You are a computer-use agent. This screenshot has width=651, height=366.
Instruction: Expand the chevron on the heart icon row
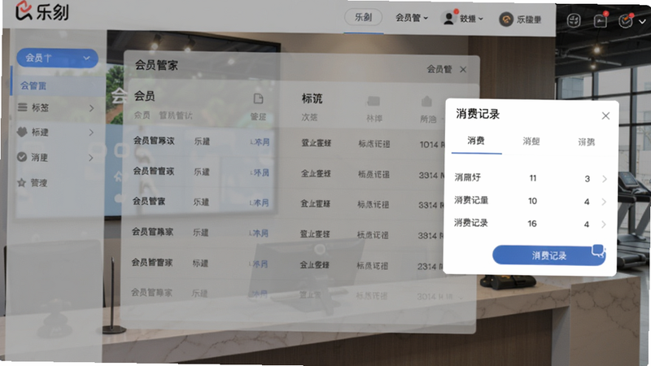(91, 133)
